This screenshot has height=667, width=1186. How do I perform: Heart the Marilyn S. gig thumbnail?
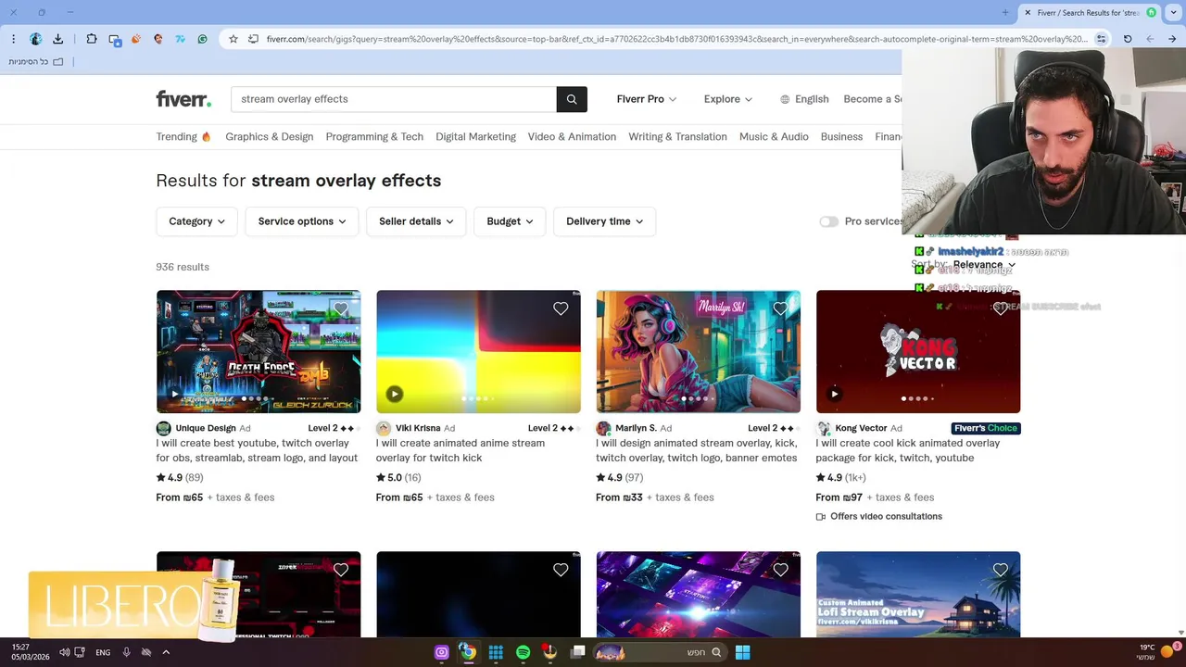click(780, 309)
